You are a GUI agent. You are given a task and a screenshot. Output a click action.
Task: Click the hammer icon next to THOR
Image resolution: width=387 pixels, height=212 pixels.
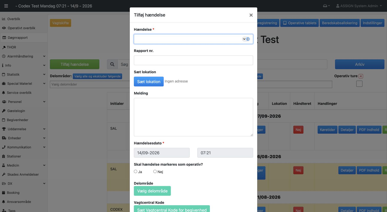(x=4, y=47)
